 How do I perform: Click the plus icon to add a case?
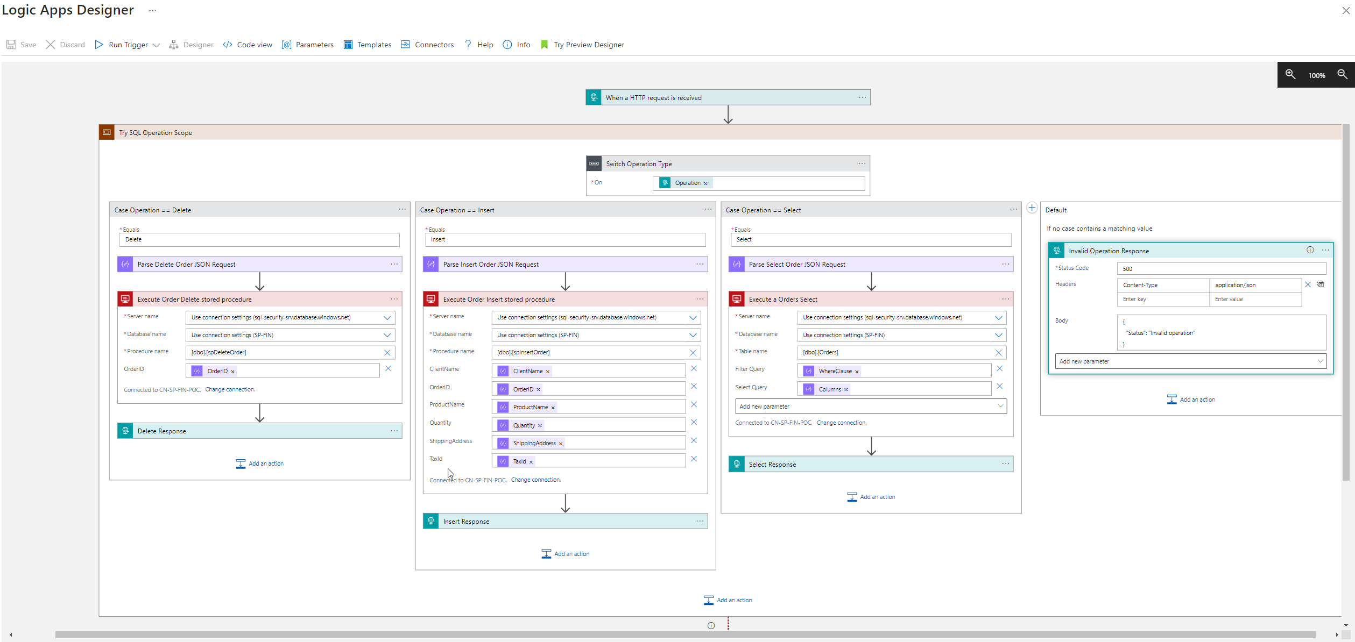[1032, 208]
